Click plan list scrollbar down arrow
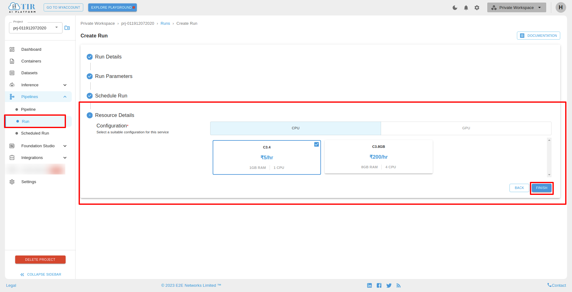 point(549,175)
